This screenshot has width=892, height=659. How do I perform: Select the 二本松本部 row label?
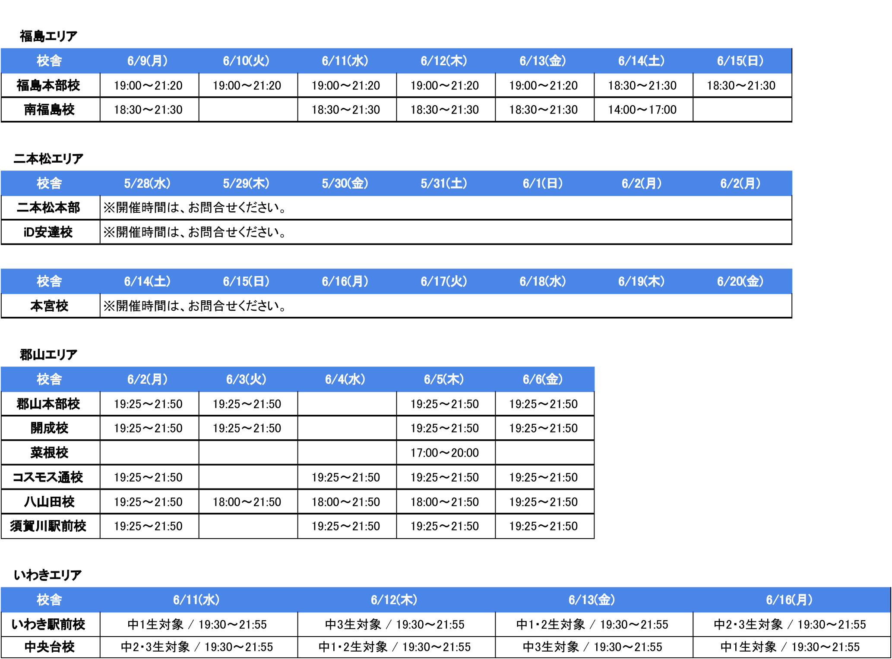point(49,208)
